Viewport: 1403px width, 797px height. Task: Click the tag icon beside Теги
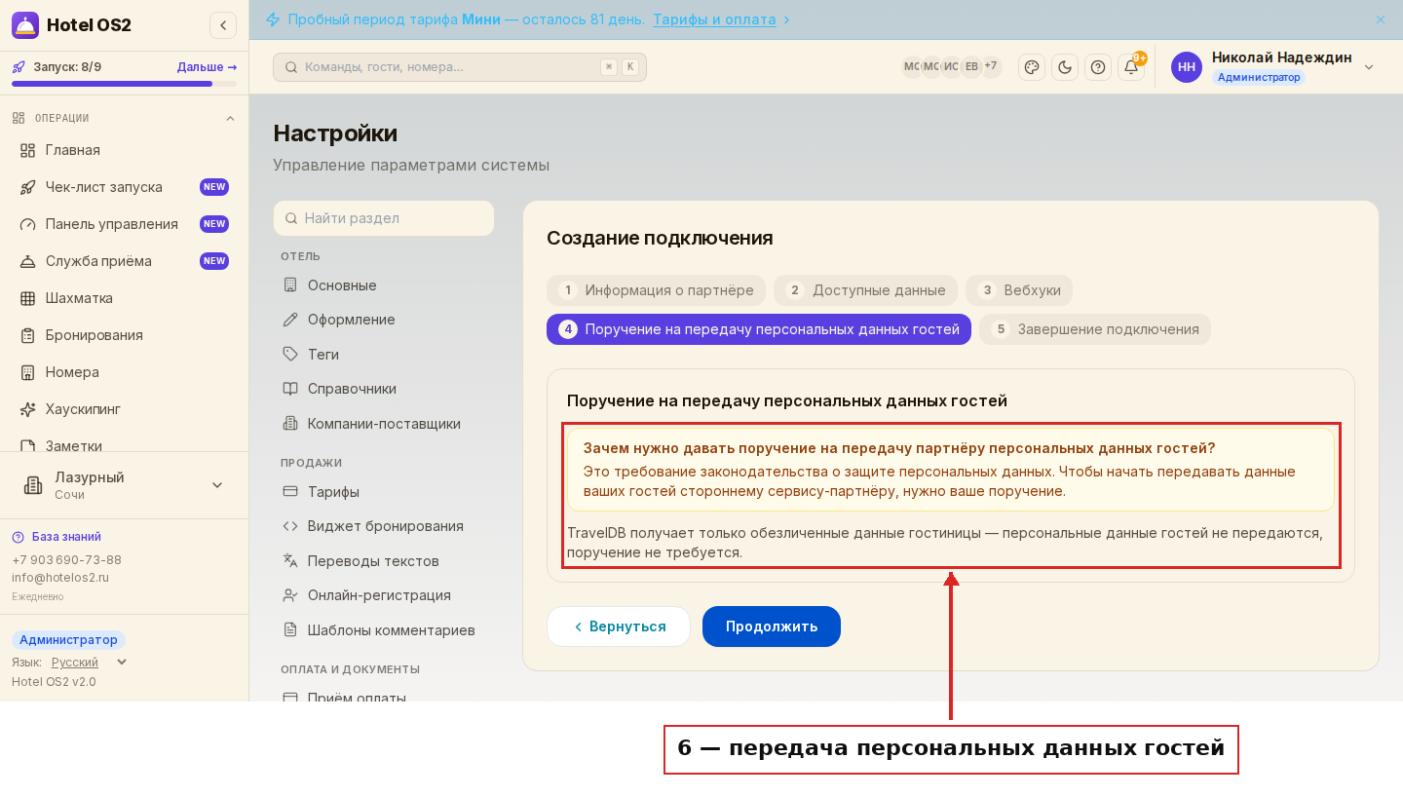(x=290, y=355)
